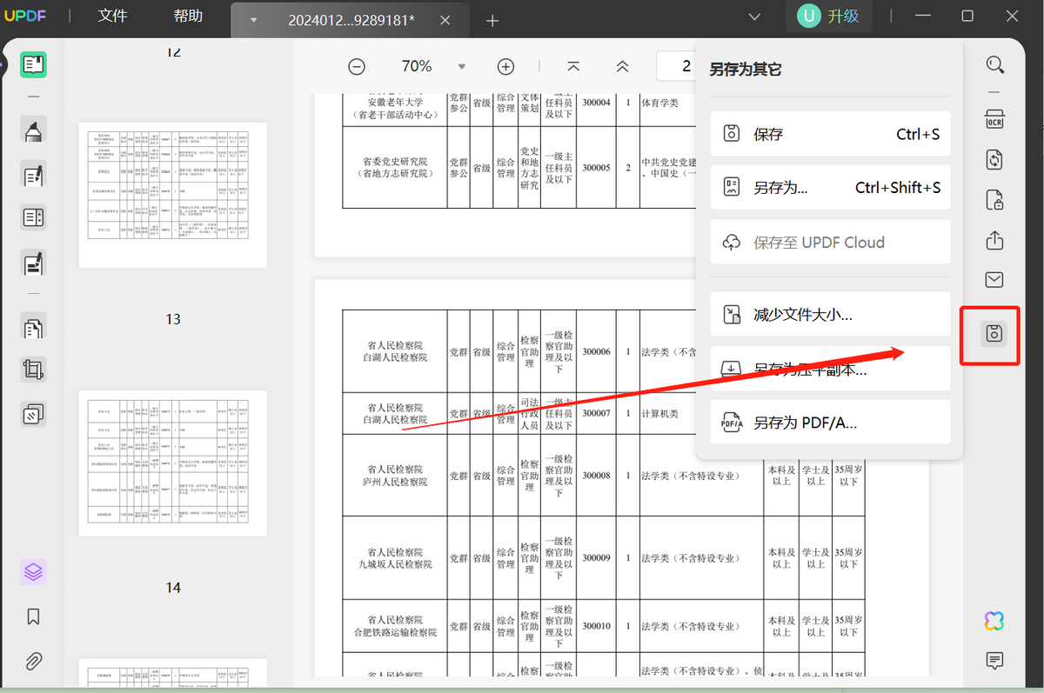The height and width of the screenshot is (693, 1044).
Task: Click the Share file icon
Action: (994, 240)
